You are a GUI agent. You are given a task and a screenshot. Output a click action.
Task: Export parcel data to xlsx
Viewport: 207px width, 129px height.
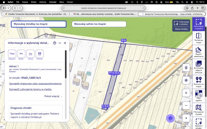click(x=12, y=54)
